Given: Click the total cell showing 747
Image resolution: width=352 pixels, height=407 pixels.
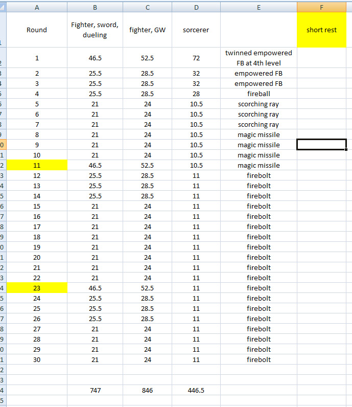Looking at the screenshot, I should click(x=95, y=390).
